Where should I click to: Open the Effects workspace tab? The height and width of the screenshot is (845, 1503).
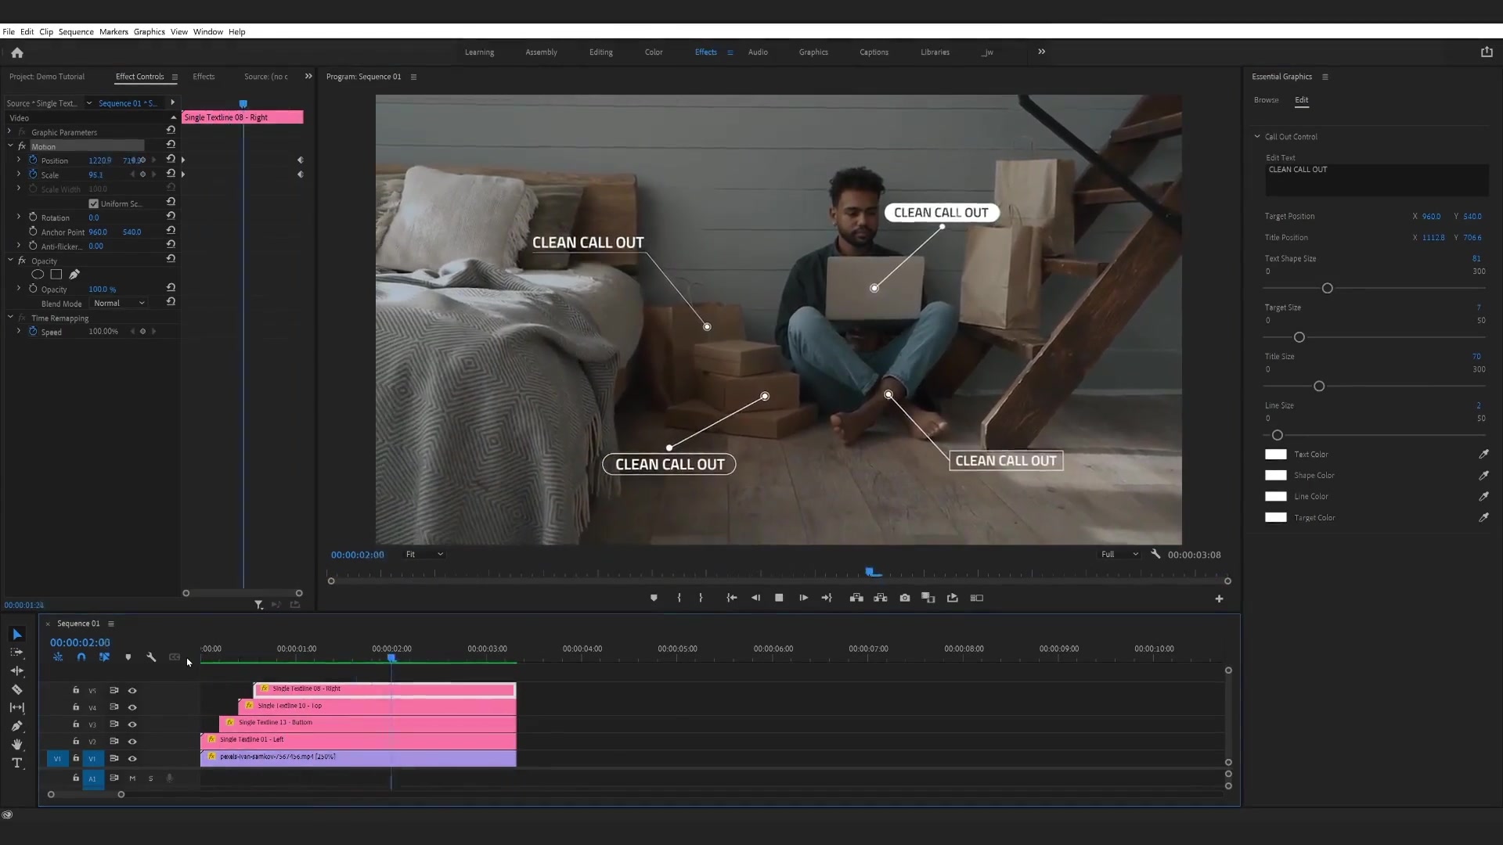point(705,52)
